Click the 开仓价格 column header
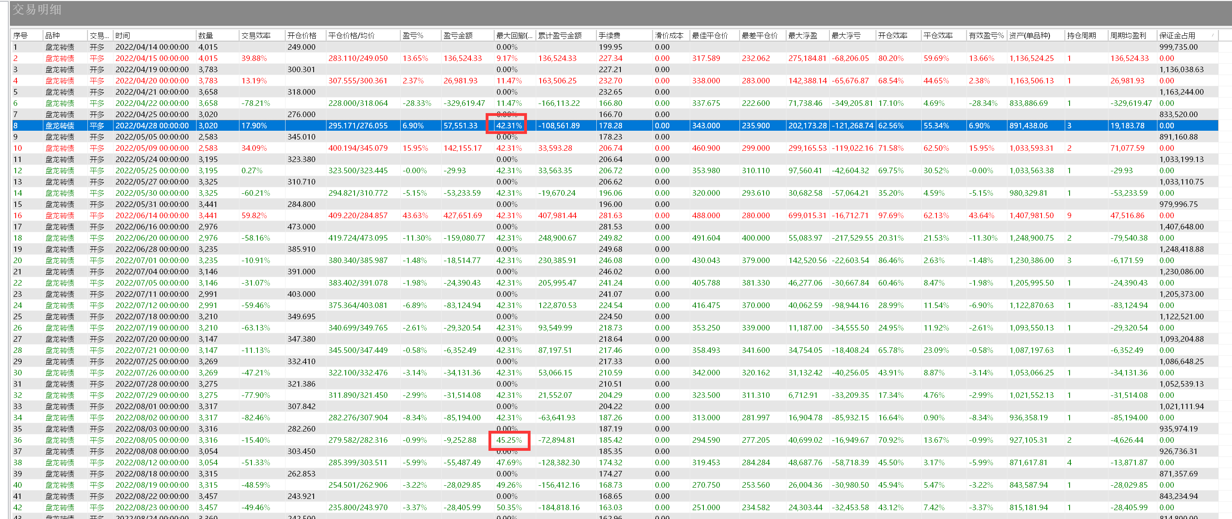Image resolution: width=1232 pixels, height=519 pixels. click(305, 35)
